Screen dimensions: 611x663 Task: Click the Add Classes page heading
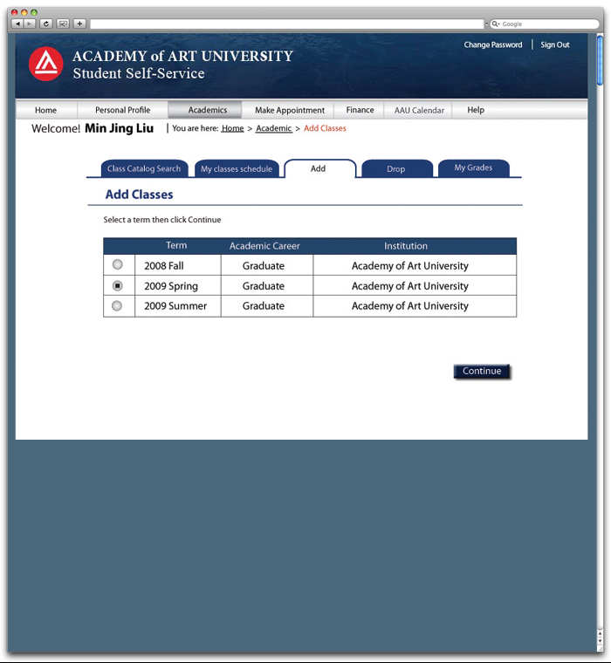pyautogui.click(x=139, y=195)
